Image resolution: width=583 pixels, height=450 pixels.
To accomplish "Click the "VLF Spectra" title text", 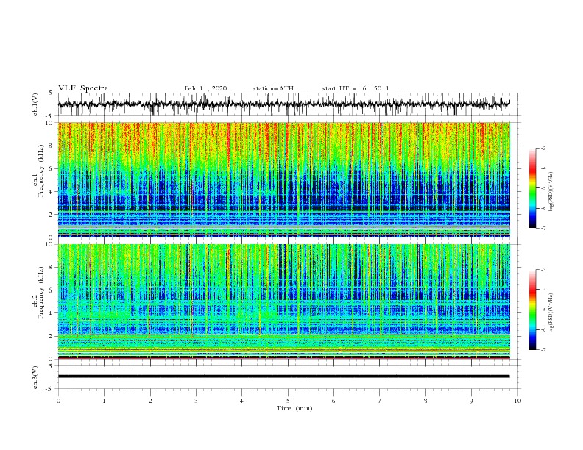I will click(83, 88).
